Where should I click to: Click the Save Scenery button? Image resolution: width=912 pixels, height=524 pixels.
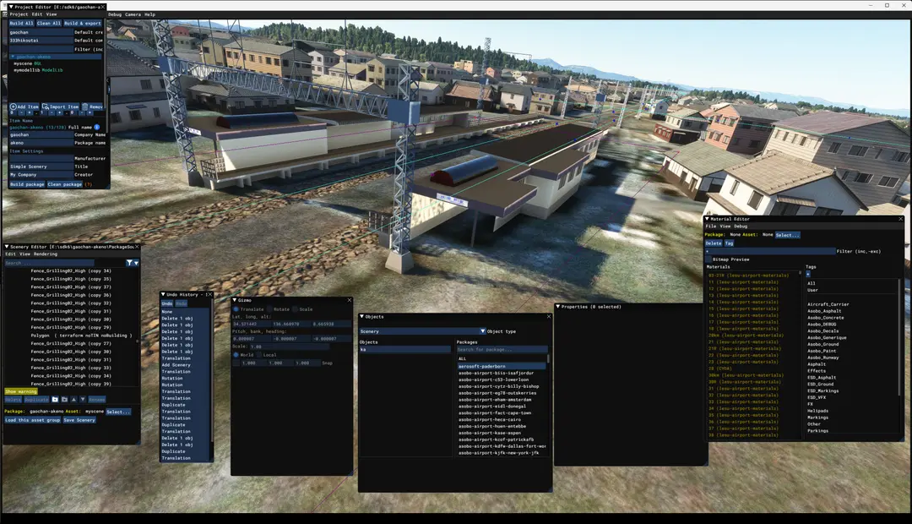point(79,420)
